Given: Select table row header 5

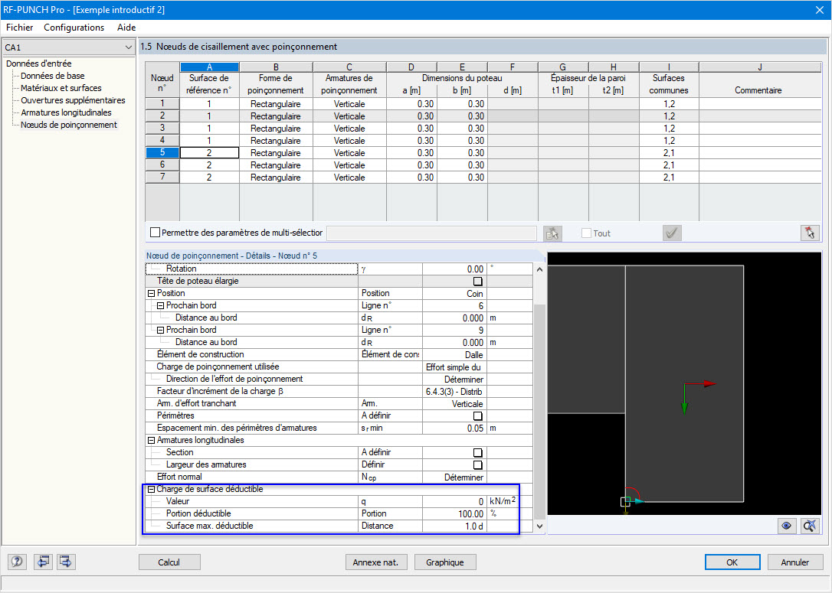Looking at the screenshot, I should coord(162,152).
